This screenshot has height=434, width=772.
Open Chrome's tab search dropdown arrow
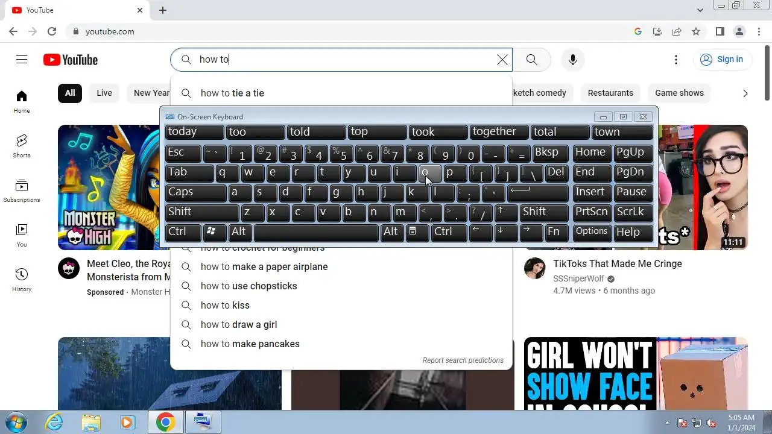pyautogui.click(x=700, y=10)
